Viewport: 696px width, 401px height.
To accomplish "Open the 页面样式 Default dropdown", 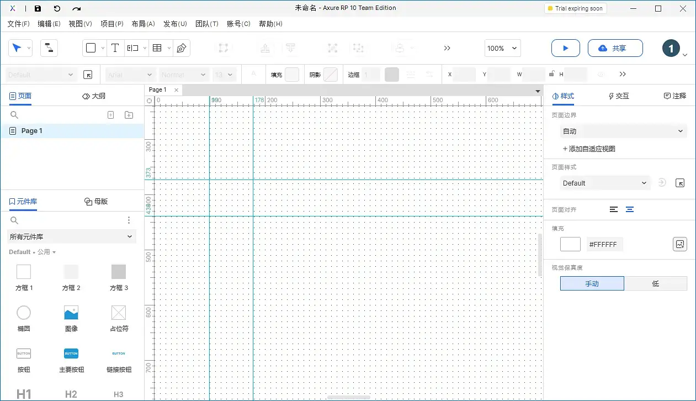I will (x=605, y=183).
